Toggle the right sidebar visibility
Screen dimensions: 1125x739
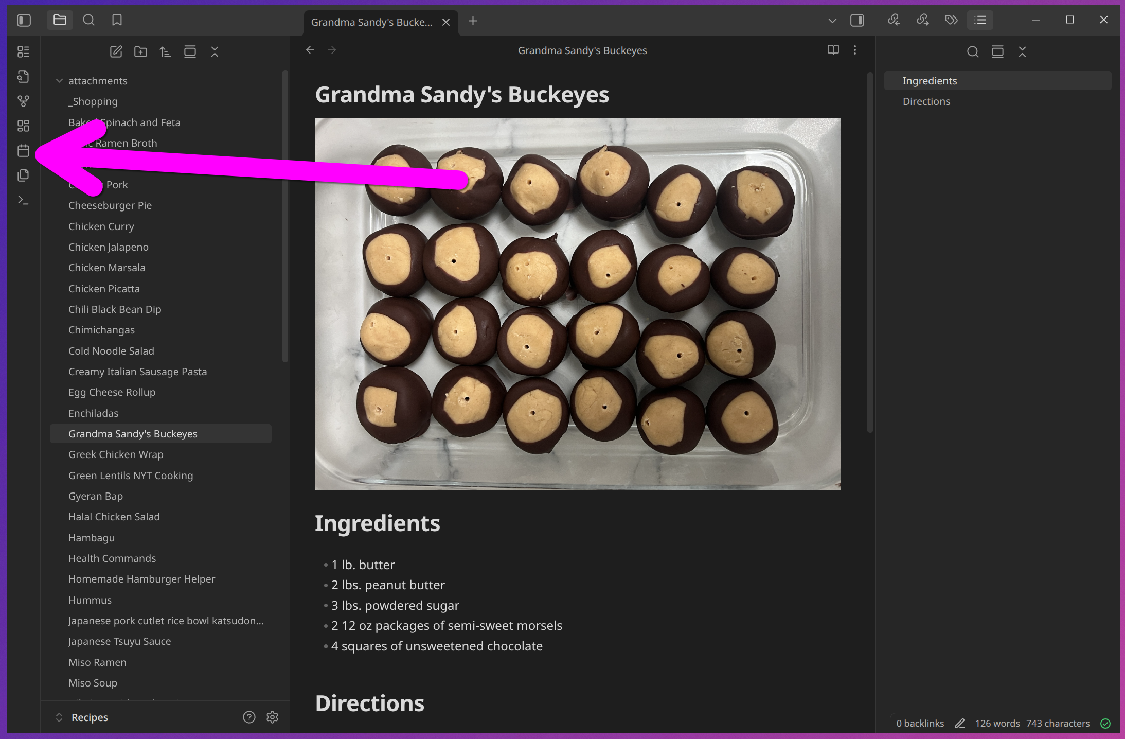pyautogui.click(x=857, y=20)
